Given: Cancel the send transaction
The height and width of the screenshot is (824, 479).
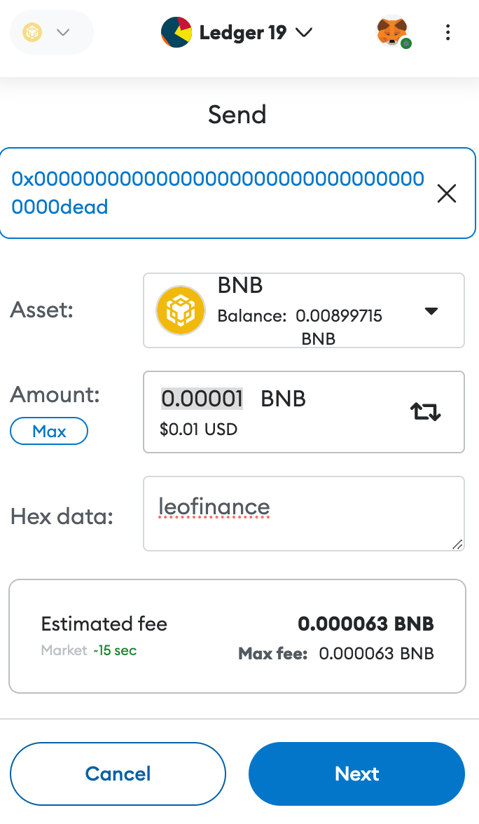Looking at the screenshot, I should coord(118,774).
